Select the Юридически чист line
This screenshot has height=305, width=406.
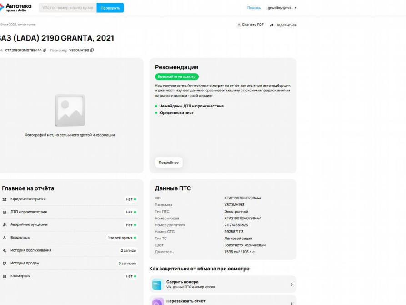coord(176,113)
